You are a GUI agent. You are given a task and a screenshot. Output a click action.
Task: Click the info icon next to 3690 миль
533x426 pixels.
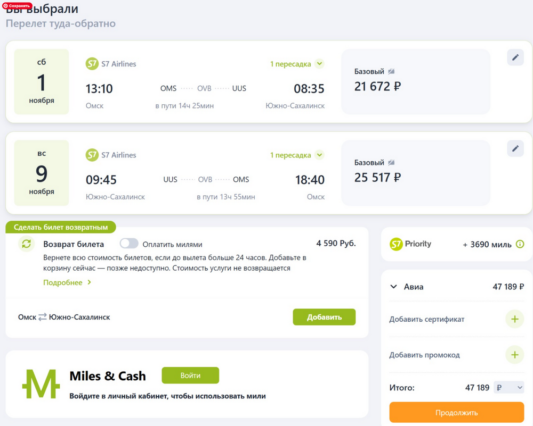pos(520,245)
